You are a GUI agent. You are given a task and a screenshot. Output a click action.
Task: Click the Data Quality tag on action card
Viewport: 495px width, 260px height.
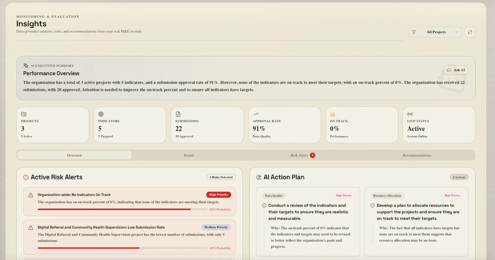pyautogui.click(x=274, y=196)
